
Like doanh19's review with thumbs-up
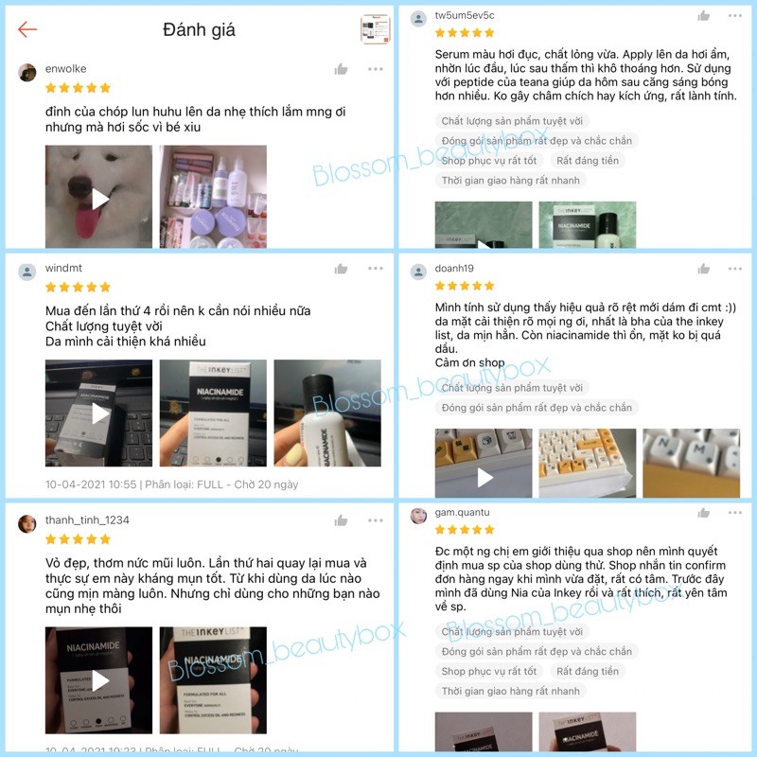pyautogui.click(x=704, y=269)
